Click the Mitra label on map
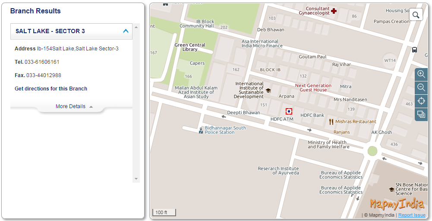The width and height of the screenshot is (432, 221). coord(346,87)
